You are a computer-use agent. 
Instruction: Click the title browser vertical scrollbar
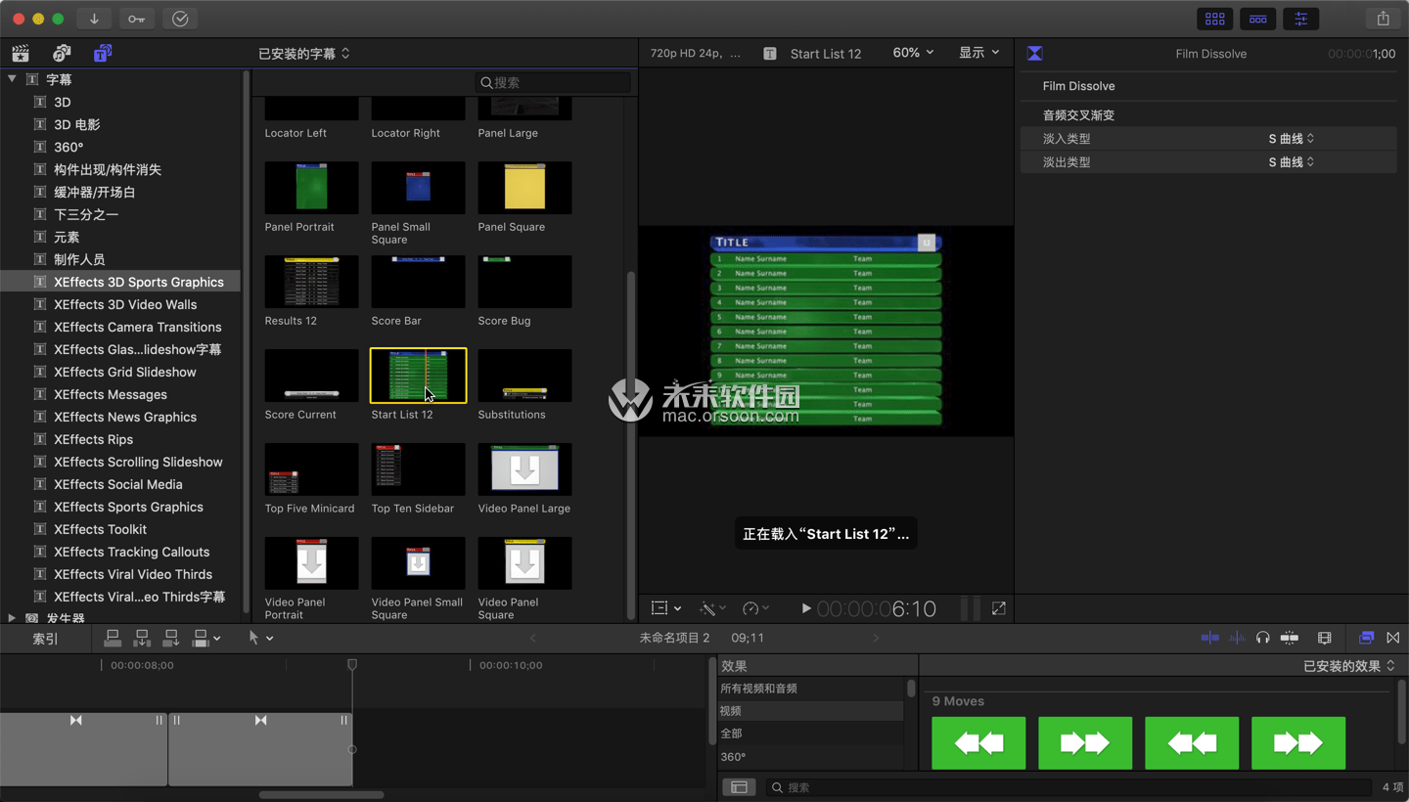[x=631, y=443]
